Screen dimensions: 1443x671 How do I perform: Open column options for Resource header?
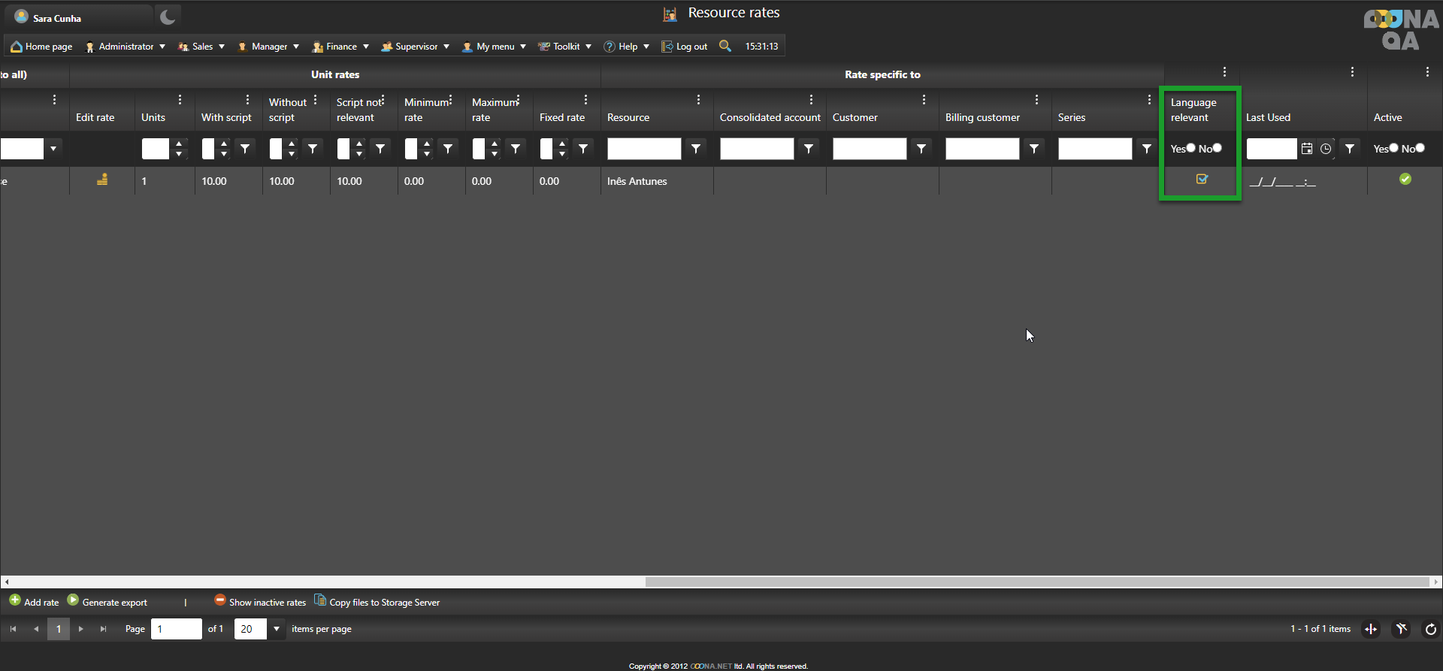tap(698, 100)
